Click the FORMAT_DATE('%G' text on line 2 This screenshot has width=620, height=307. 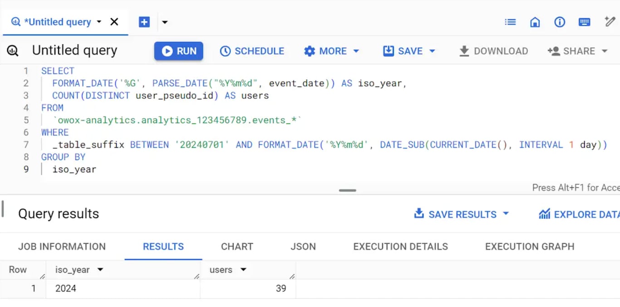coord(96,83)
